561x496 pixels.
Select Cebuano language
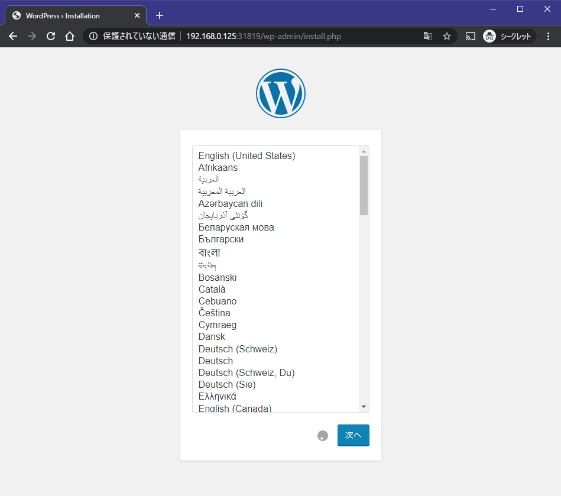275,301
